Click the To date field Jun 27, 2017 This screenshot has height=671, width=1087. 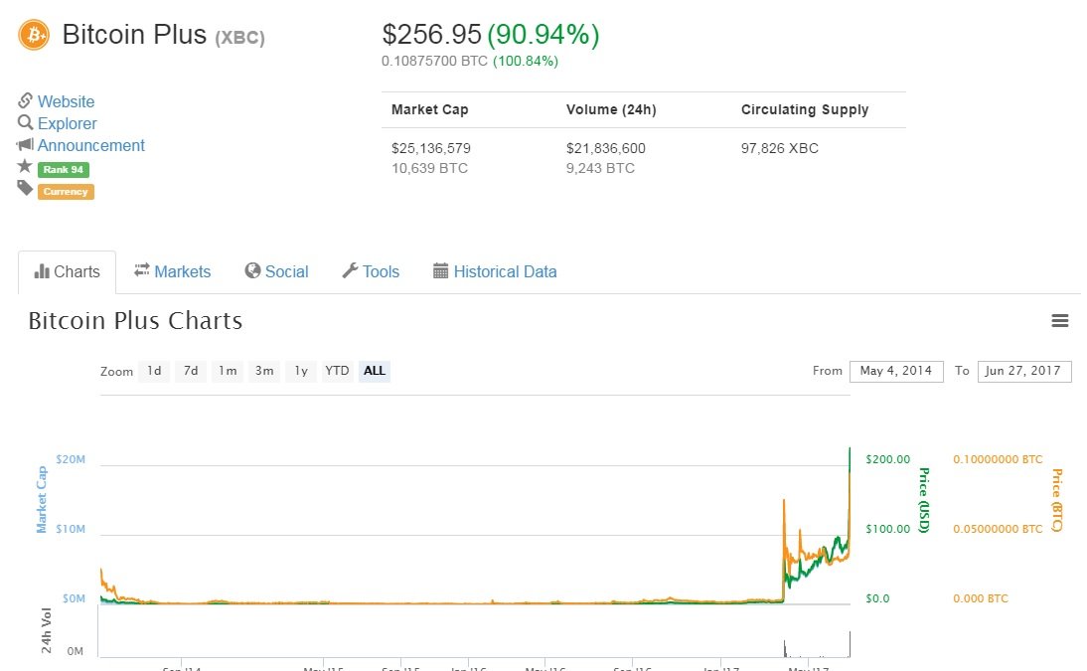point(1024,371)
